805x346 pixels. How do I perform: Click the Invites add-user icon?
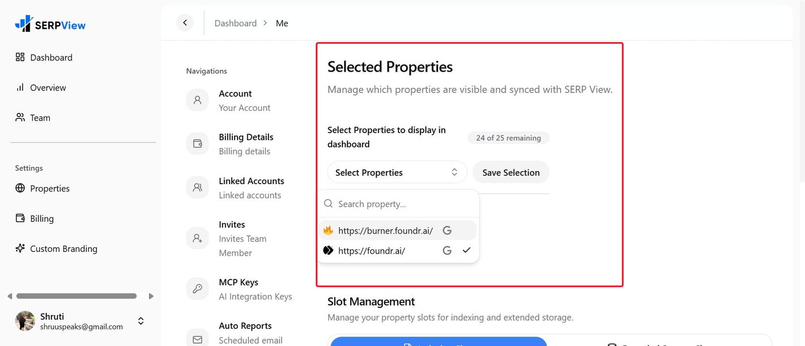[x=198, y=238]
